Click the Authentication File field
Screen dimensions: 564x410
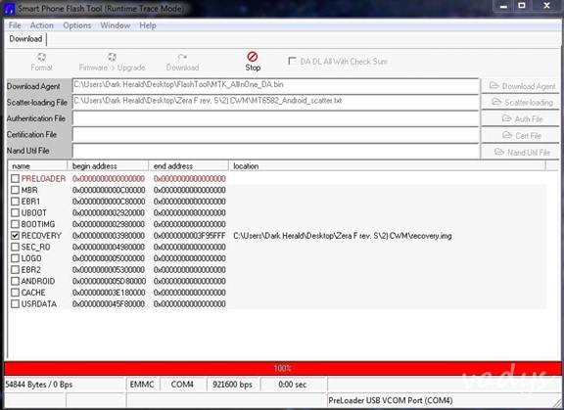tap(275, 118)
